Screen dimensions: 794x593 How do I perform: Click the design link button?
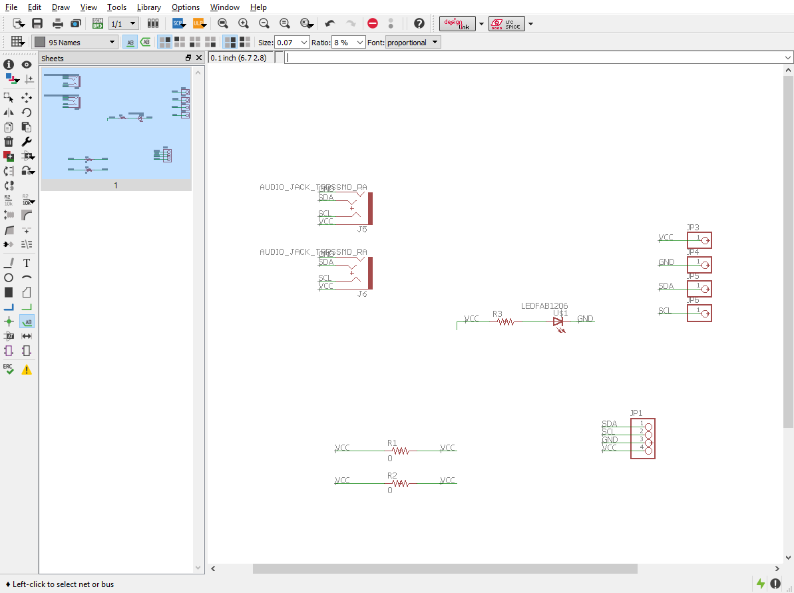pos(457,24)
